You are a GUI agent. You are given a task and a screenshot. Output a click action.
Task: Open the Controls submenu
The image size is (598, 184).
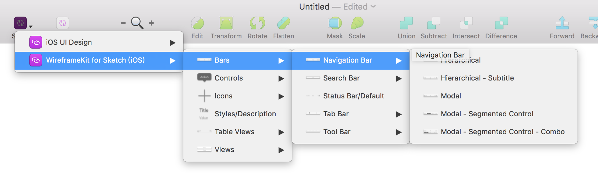[x=238, y=78]
